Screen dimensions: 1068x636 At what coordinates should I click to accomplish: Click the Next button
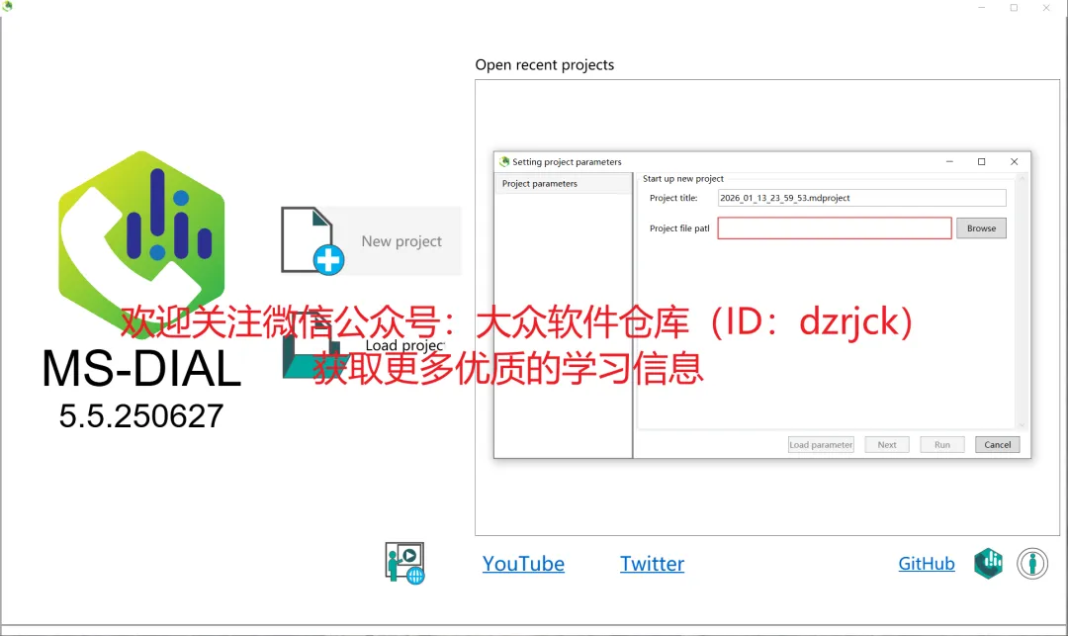pos(887,445)
